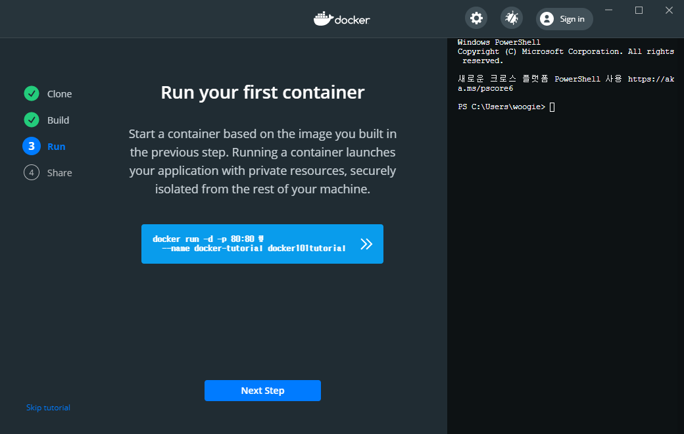Close the Docker Desktop window
The height and width of the screenshot is (434, 684).
669,10
